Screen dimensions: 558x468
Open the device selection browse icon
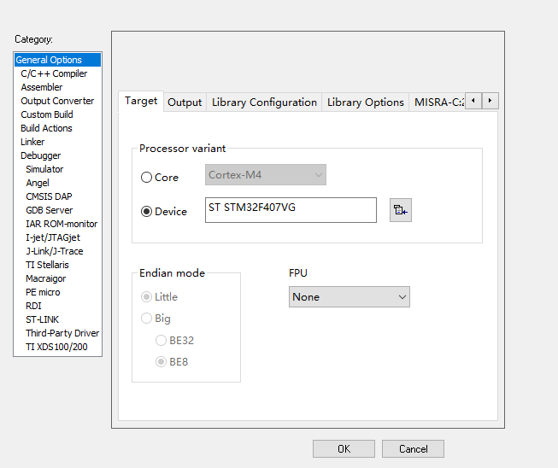click(400, 210)
